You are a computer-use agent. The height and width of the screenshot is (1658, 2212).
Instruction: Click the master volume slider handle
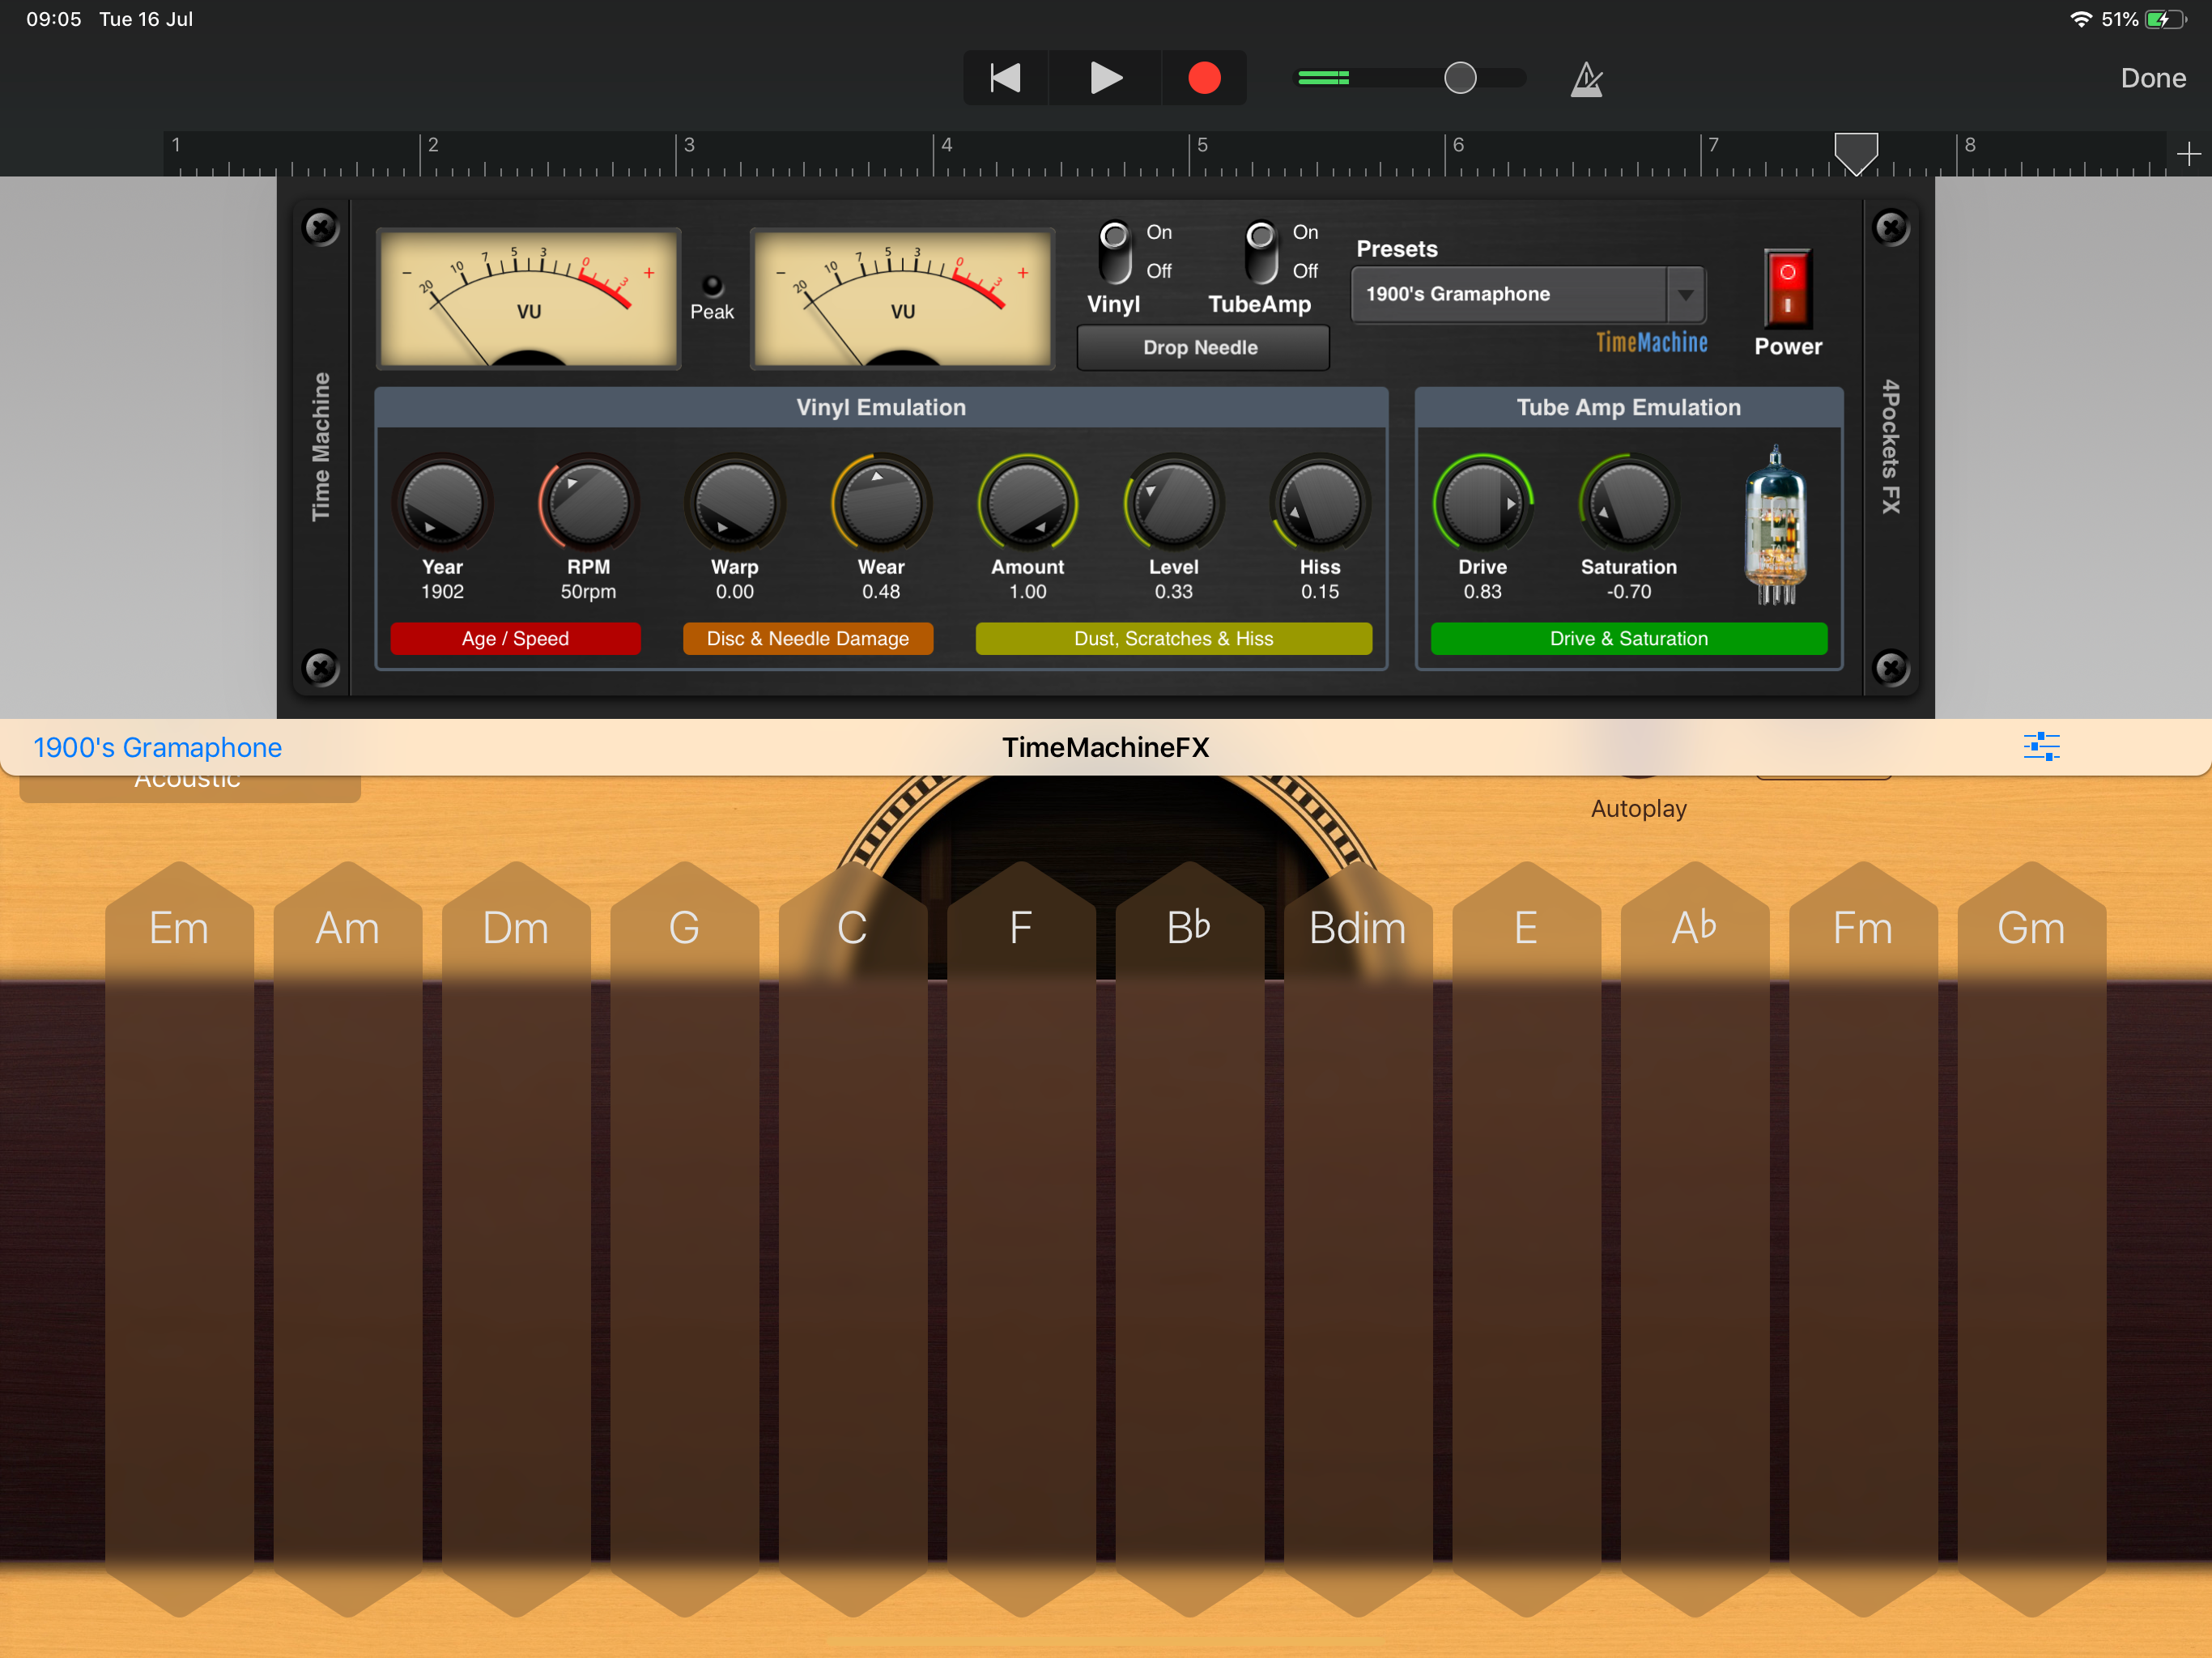[x=1460, y=78]
